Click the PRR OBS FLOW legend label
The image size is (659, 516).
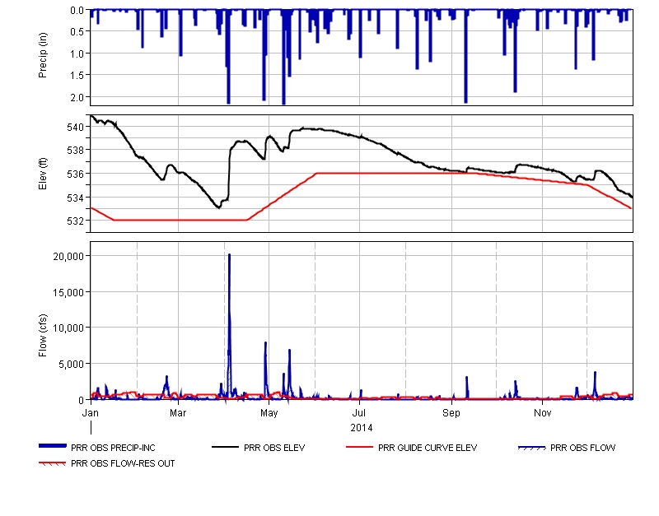click(x=582, y=448)
